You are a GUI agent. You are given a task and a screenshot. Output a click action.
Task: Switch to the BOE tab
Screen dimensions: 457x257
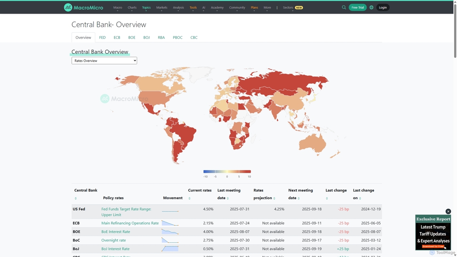tap(132, 37)
